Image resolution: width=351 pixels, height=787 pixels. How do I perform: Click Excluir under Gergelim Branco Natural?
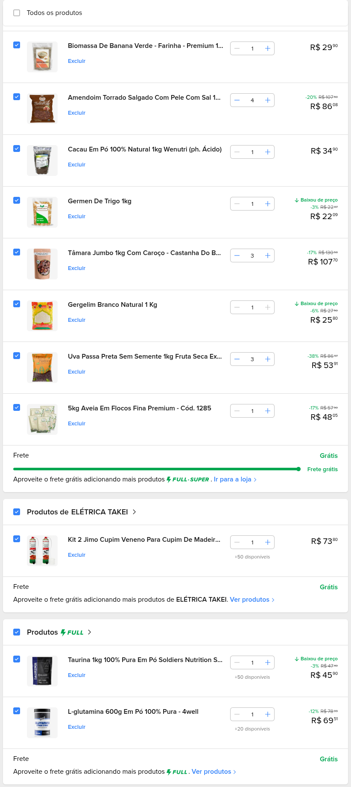[76, 320]
